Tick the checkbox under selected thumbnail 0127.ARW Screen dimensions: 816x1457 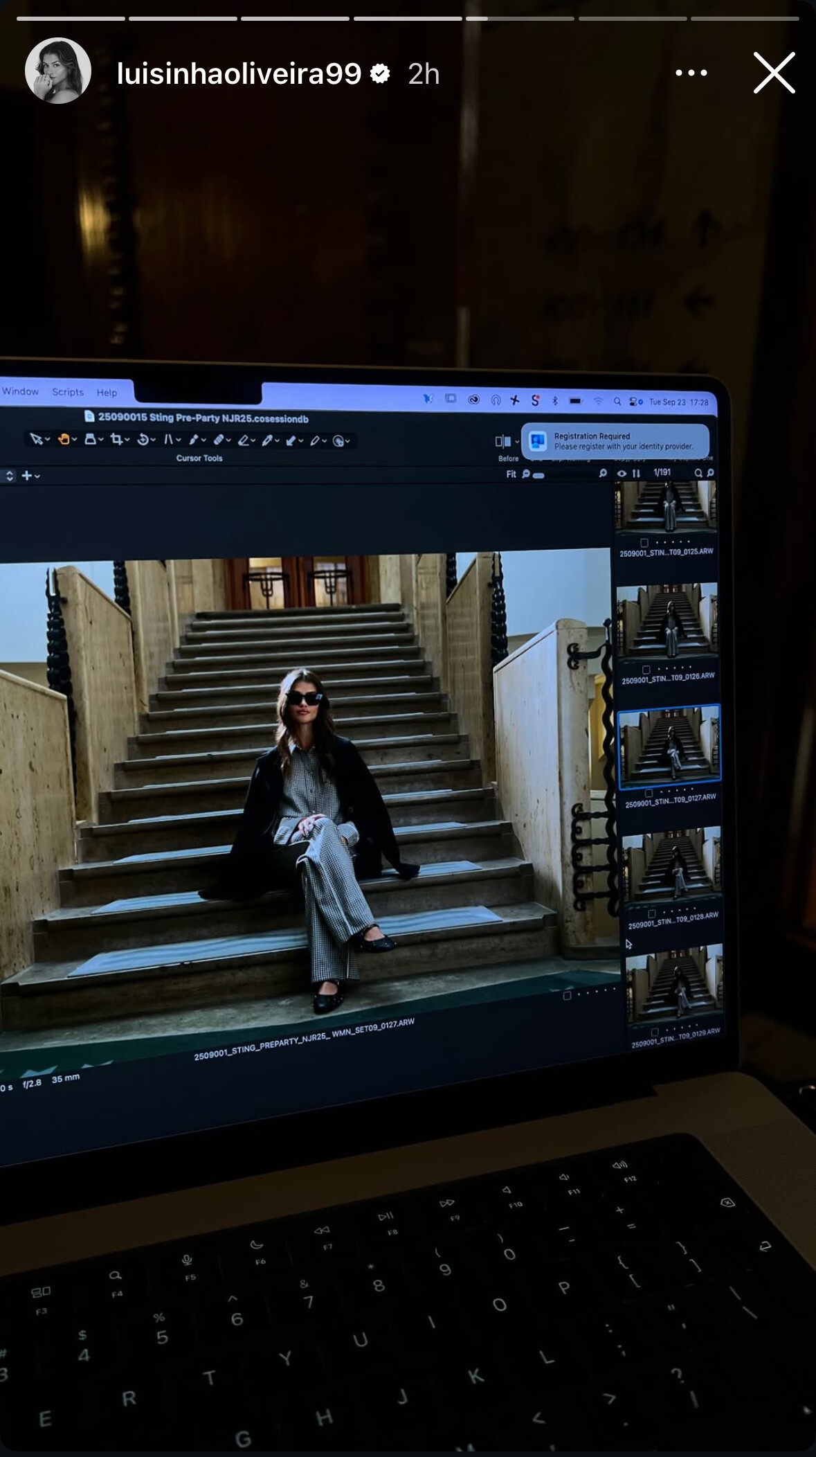tap(649, 792)
